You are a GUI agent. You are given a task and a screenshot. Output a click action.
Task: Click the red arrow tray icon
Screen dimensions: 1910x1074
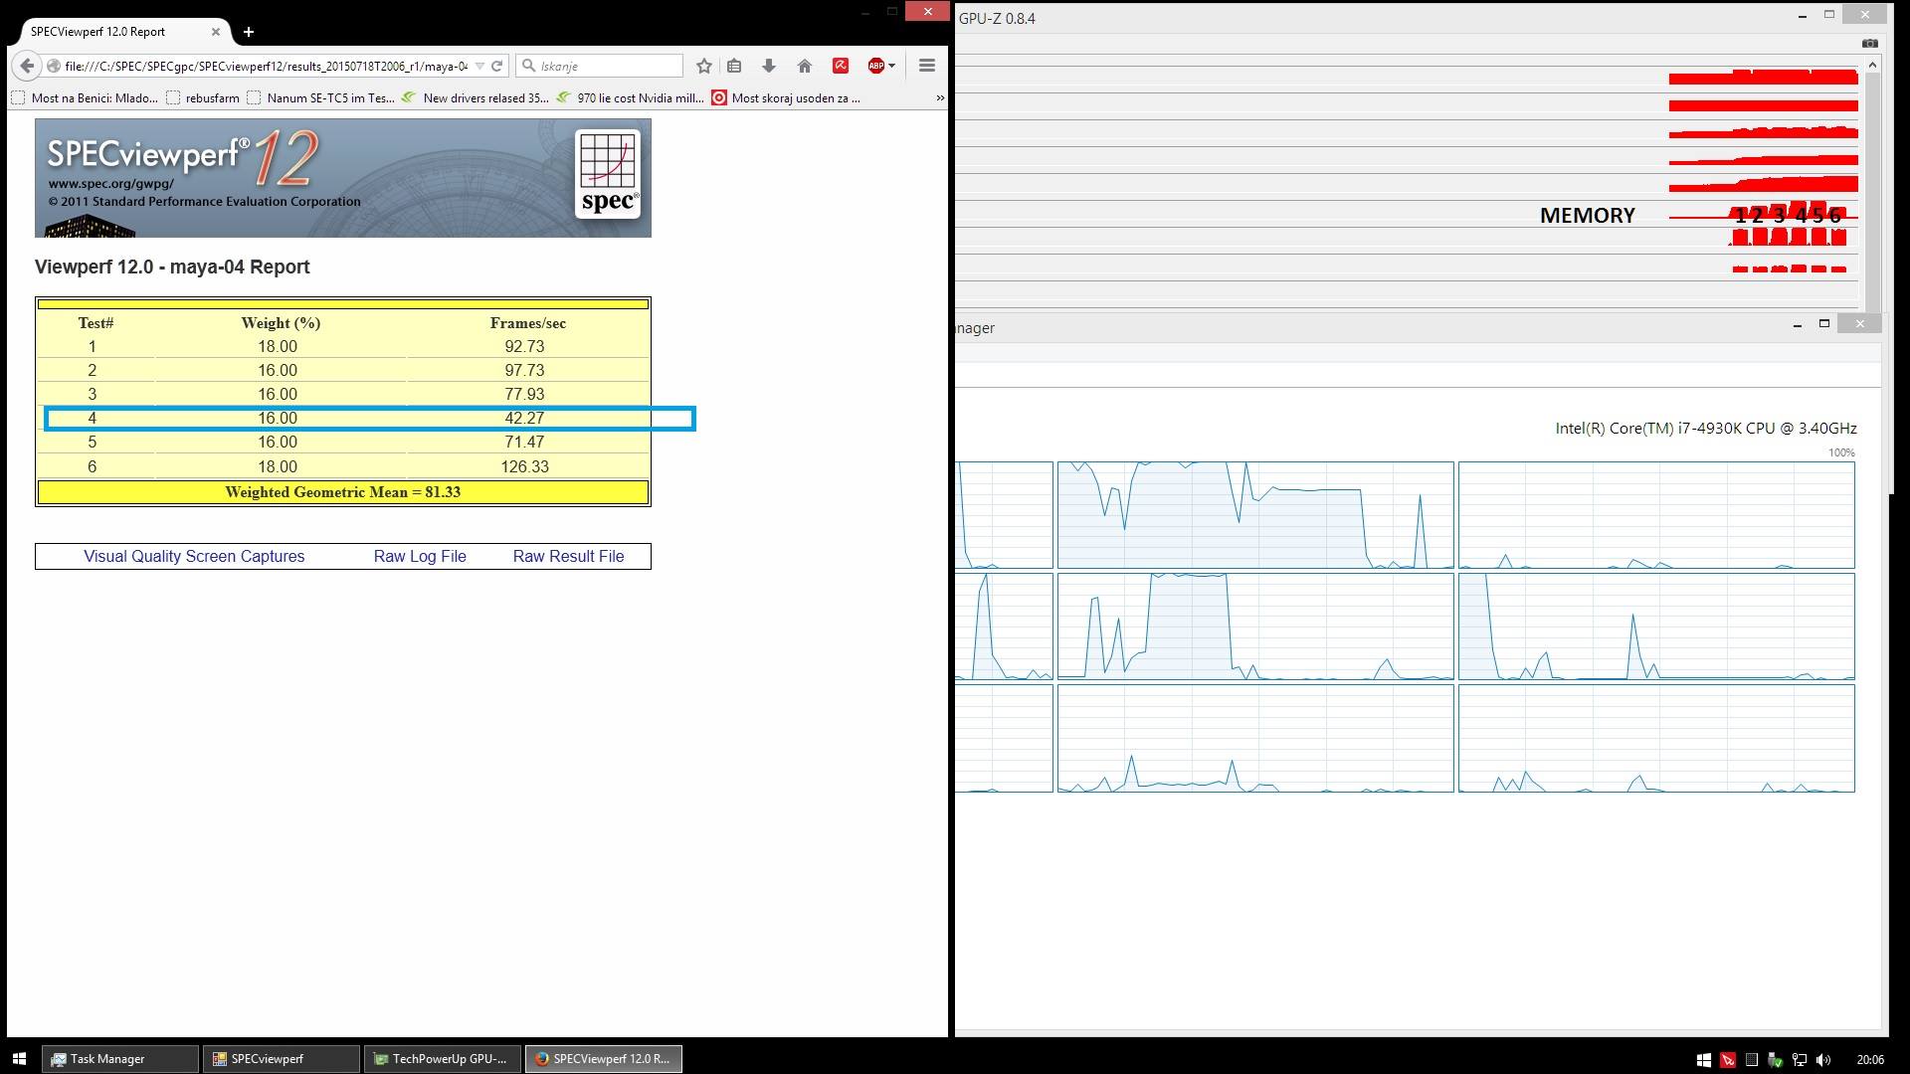pos(1728,1060)
